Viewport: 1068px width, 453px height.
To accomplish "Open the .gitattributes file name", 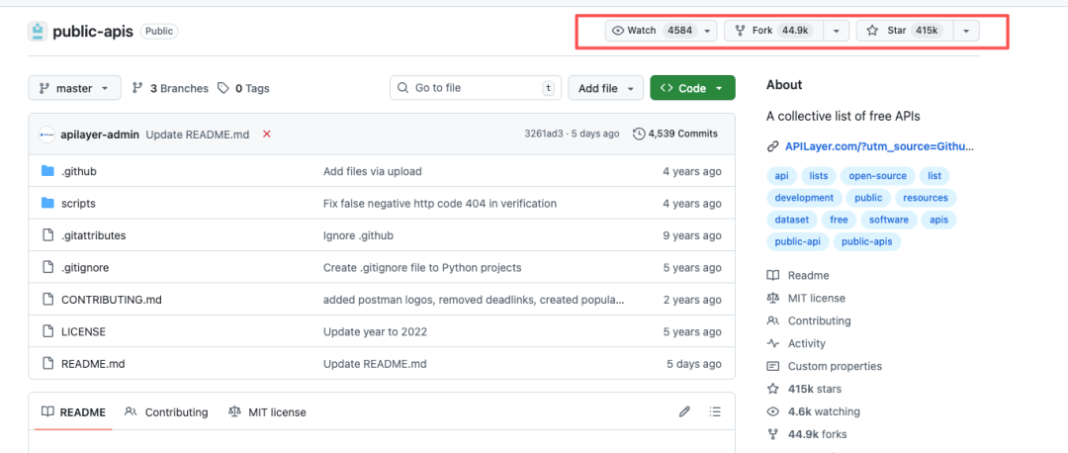I will (x=93, y=235).
